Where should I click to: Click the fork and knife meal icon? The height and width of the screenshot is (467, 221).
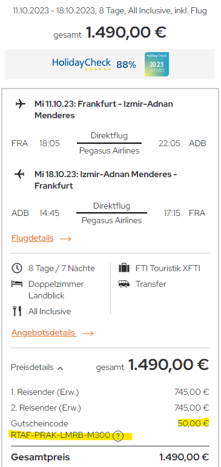(17, 311)
